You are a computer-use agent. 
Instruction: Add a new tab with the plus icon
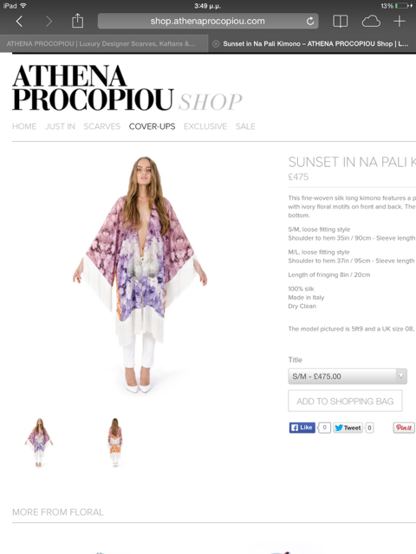(400, 21)
